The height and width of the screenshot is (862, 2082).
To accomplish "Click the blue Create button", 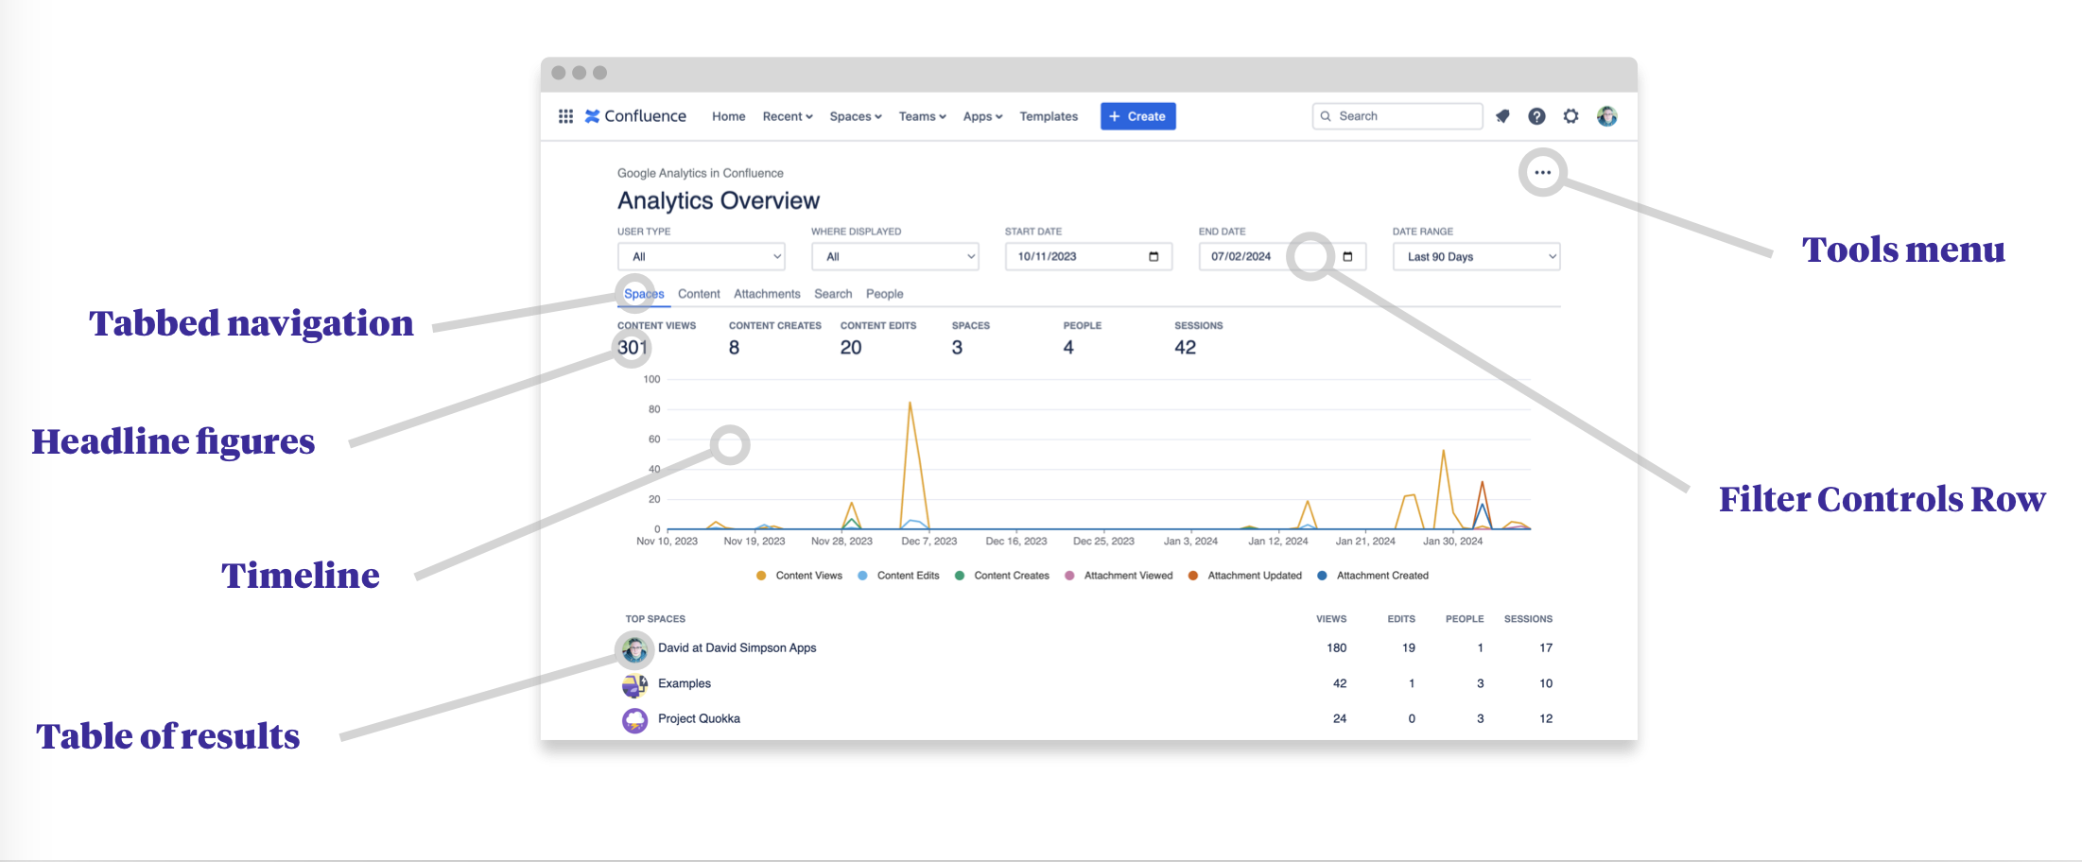I will [x=1137, y=116].
